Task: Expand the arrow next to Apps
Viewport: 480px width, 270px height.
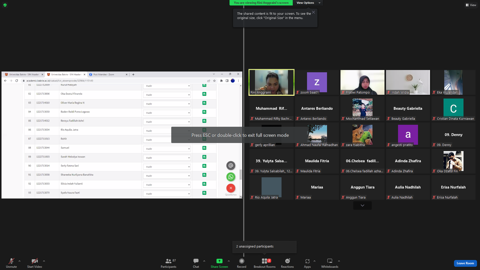Action: click(314, 261)
